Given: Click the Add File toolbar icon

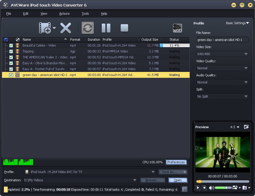Looking at the screenshot, I should point(45,28).
